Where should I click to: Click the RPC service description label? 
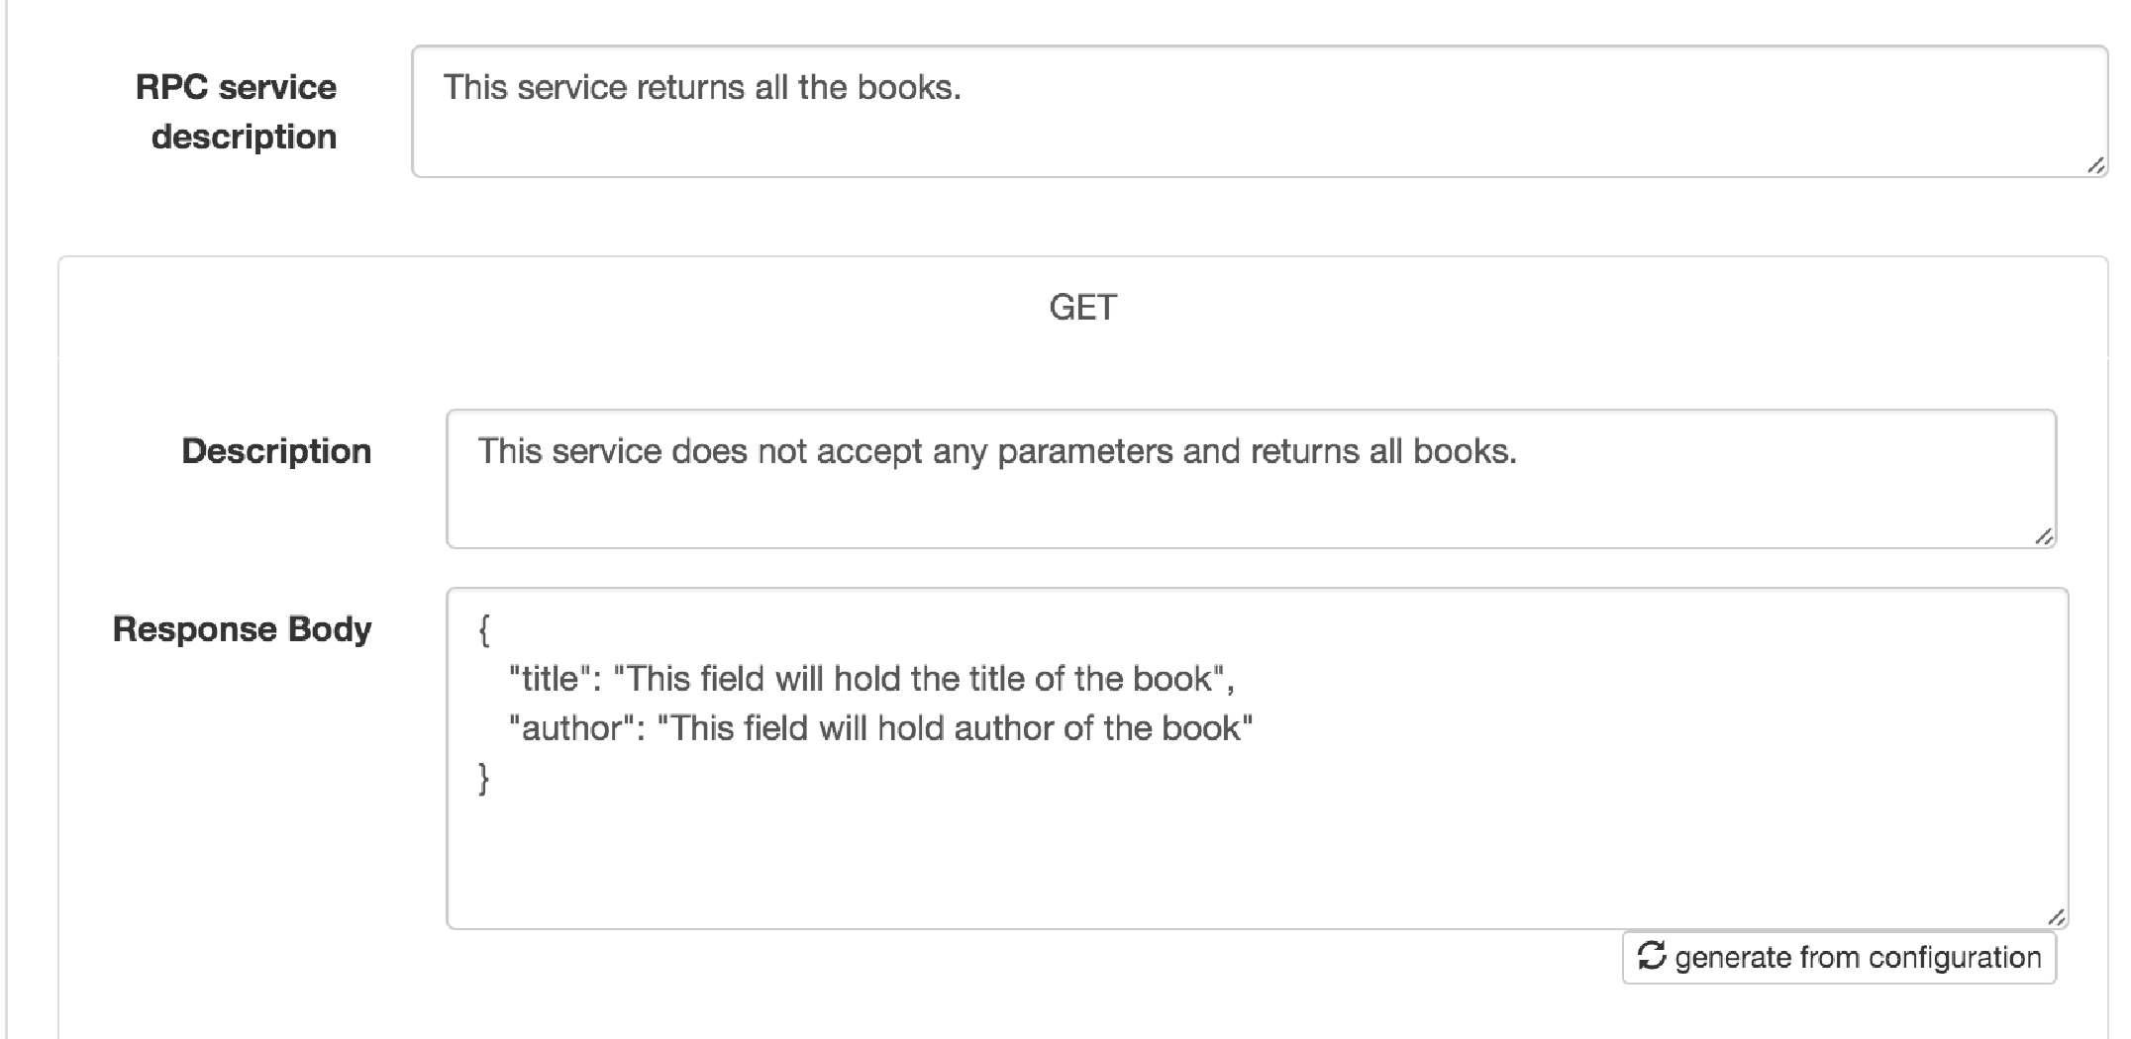pyautogui.click(x=237, y=112)
